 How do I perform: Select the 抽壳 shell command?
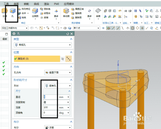tap(22, 17)
